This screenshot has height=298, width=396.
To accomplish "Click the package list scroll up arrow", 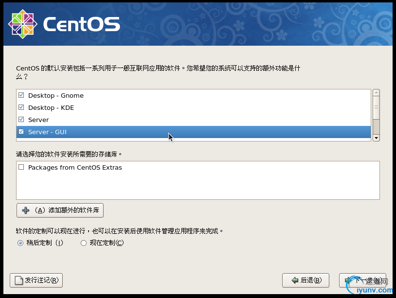I will point(376,92).
